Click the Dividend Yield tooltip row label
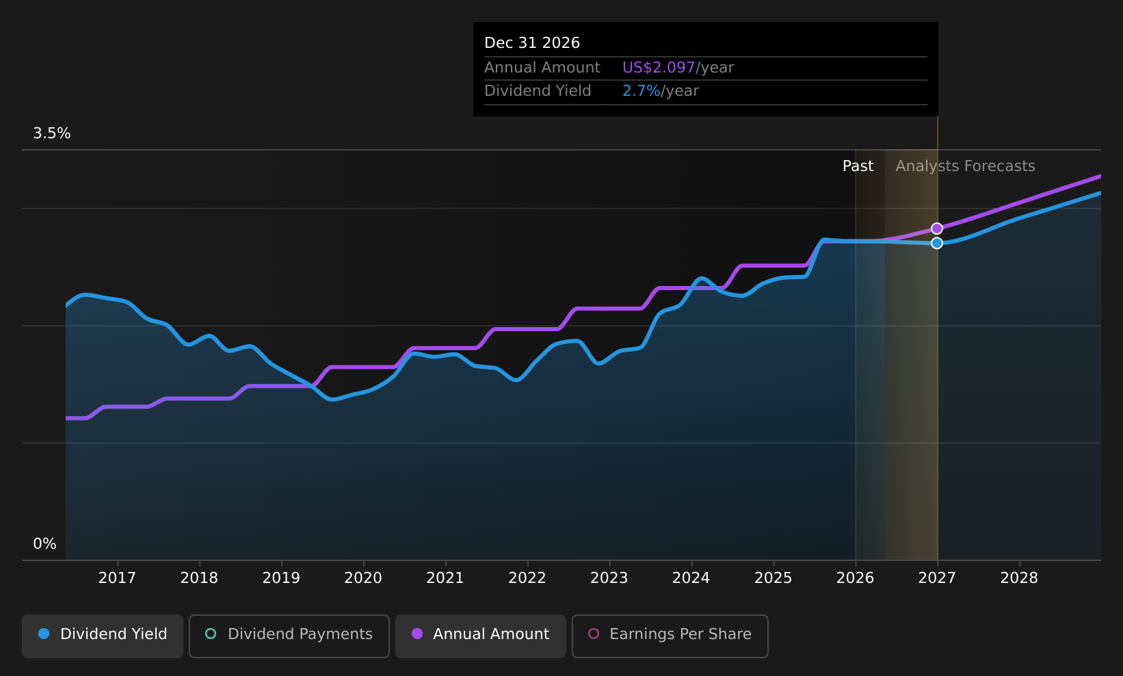Screen dimensions: 1123x676 pos(538,91)
